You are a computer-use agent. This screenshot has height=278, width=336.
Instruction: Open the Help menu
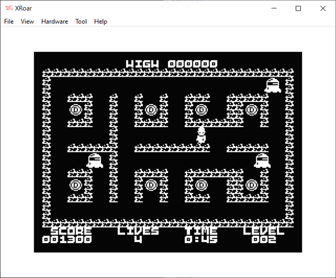[x=100, y=21]
